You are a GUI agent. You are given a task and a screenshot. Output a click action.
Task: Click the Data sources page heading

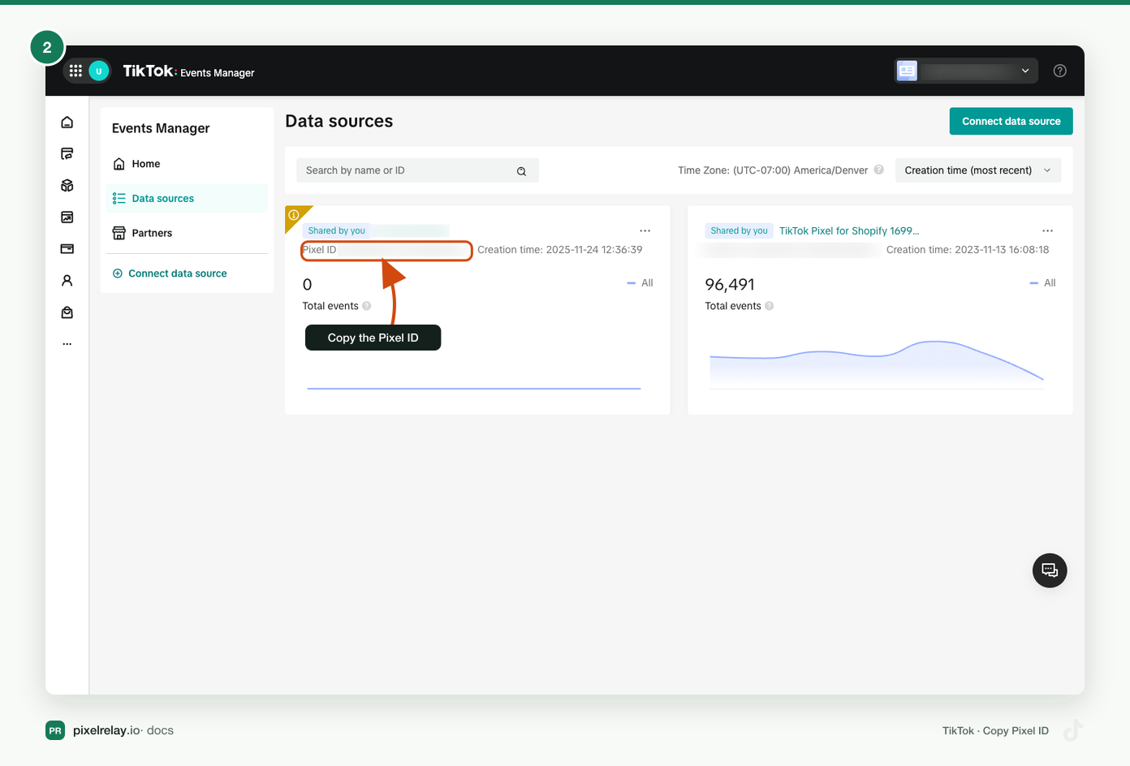[x=339, y=122]
